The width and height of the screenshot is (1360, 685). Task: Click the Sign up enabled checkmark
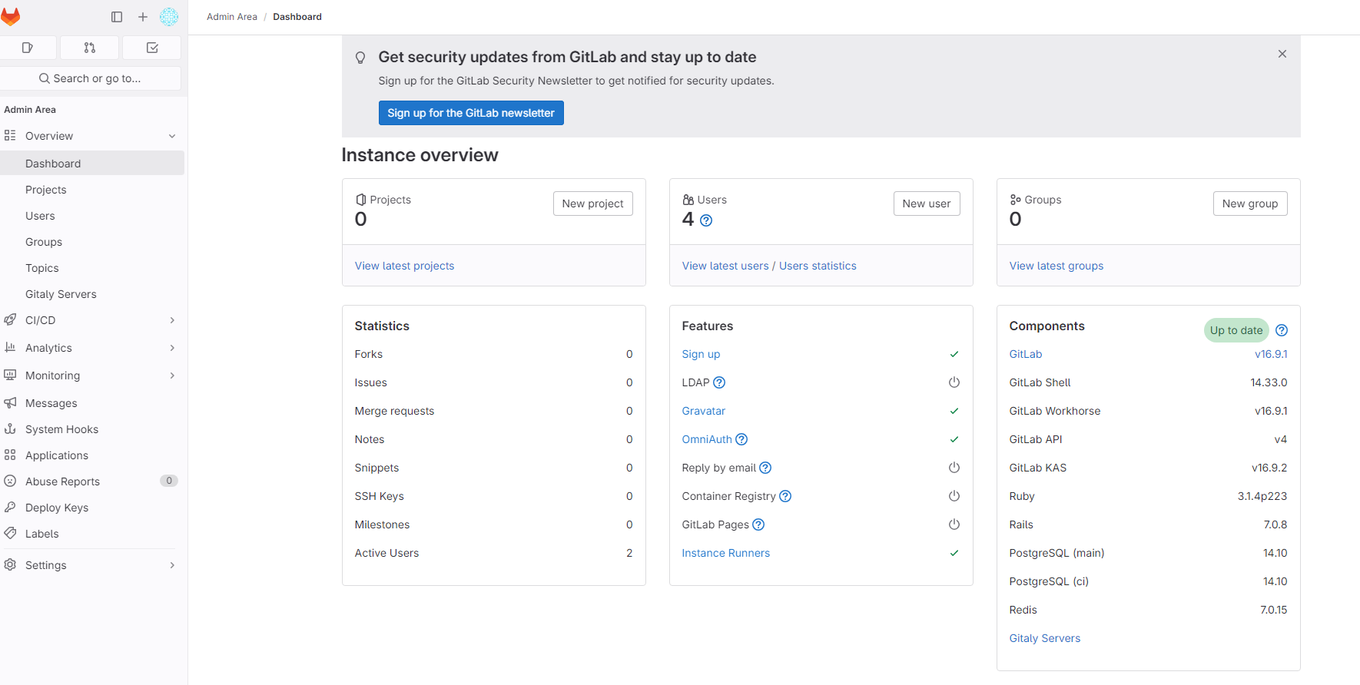954,354
